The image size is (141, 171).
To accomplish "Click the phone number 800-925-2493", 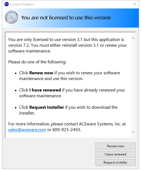I will tap(66, 130).
